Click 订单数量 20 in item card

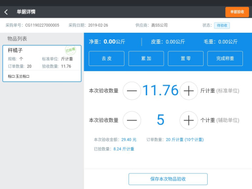[20, 67]
